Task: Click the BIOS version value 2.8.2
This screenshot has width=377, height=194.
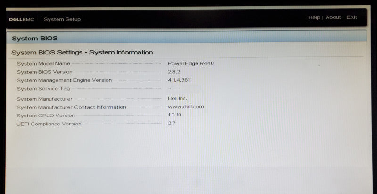Action: (174, 72)
